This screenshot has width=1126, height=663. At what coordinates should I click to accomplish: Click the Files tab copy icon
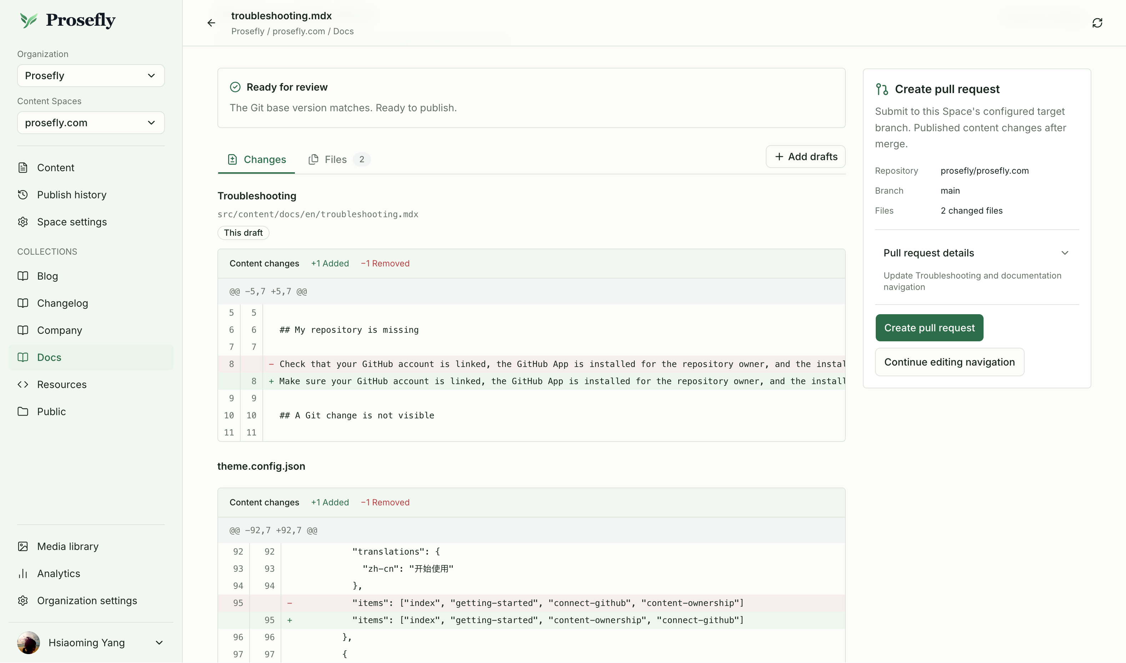(313, 159)
